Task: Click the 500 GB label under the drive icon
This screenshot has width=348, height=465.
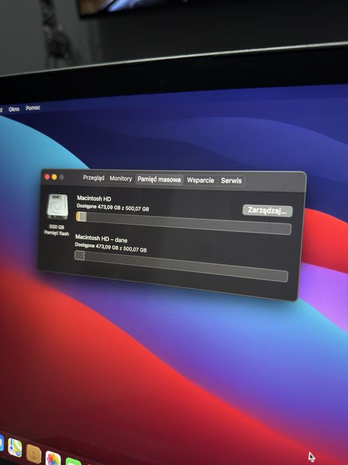Action: pos(56,227)
